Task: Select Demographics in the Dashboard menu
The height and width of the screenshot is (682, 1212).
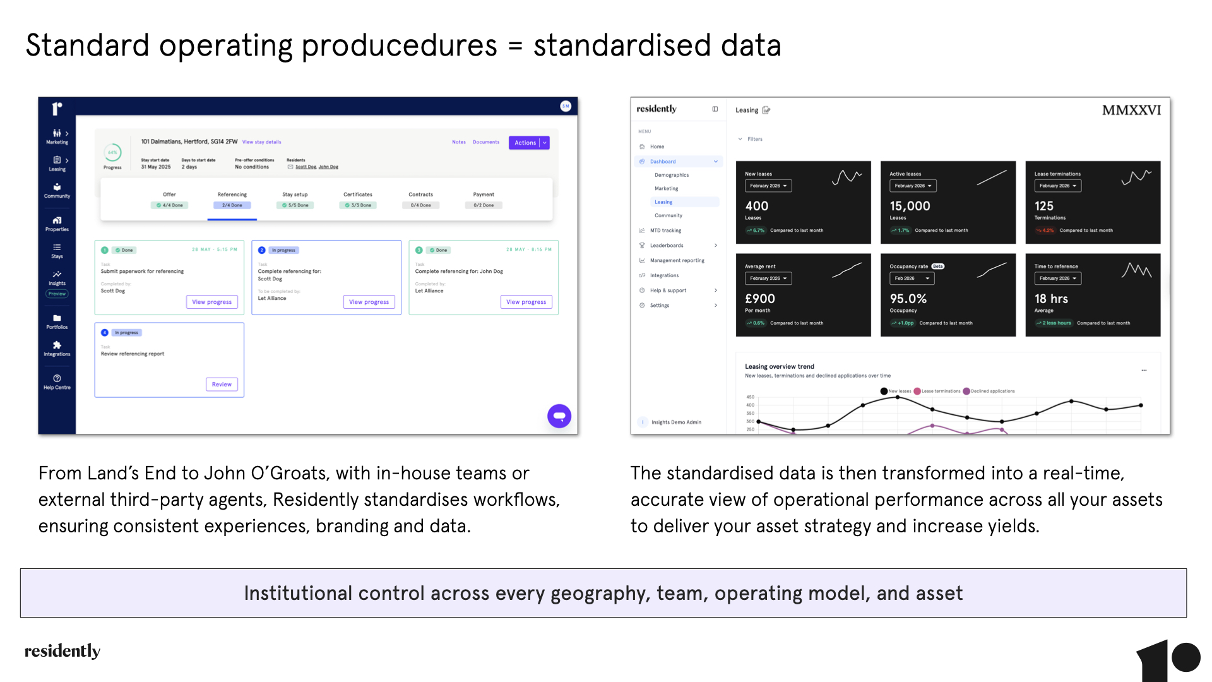Action: pos(672,176)
